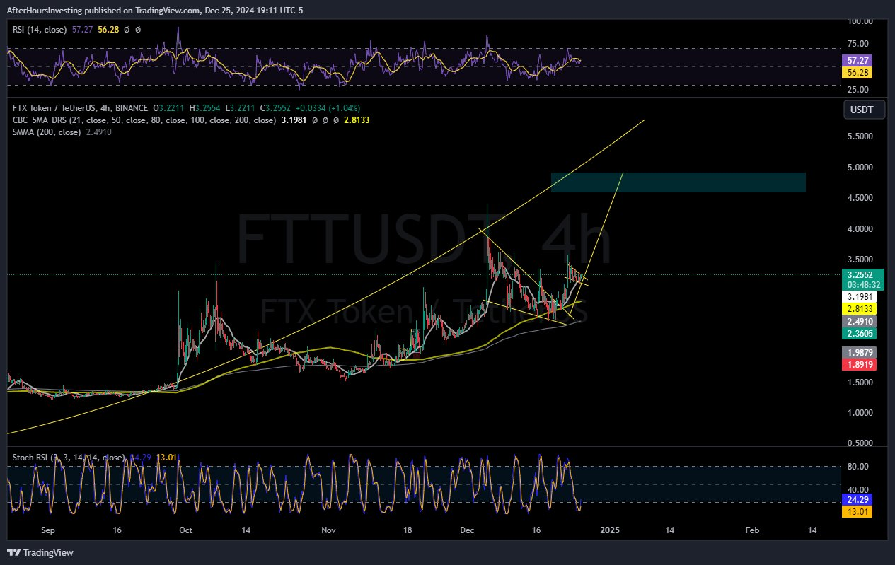Click the yellow RSI value label 56.28
Image resolution: width=895 pixels, height=565 pixels.
857,73
